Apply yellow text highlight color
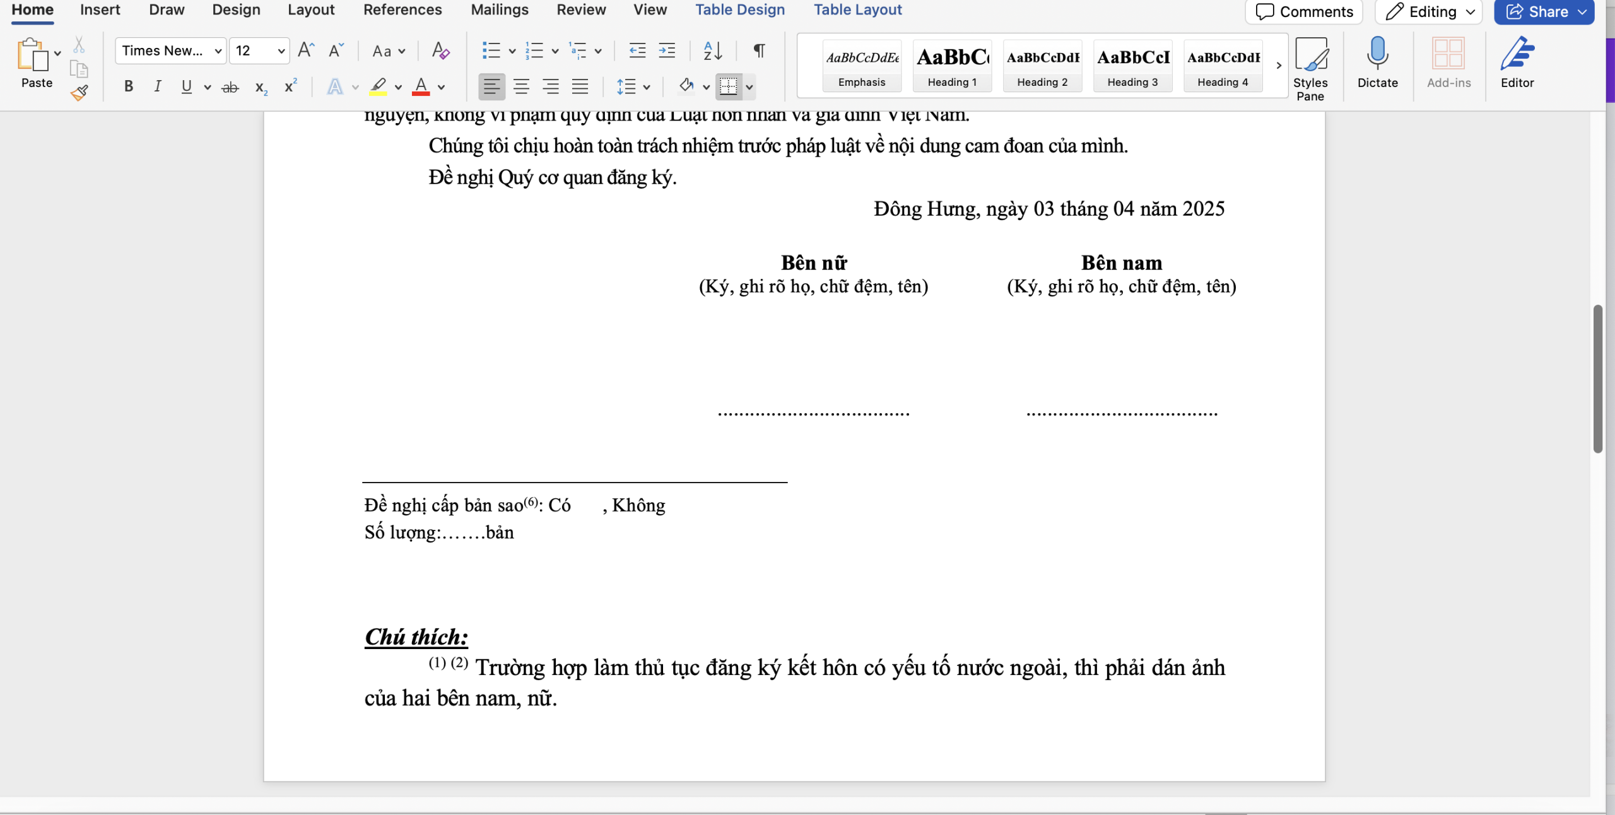Screen dimensions: 1615x815 tap(378, 86)
